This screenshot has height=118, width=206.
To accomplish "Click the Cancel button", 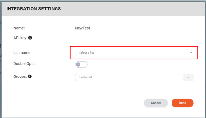I will [x=156, y=103].
